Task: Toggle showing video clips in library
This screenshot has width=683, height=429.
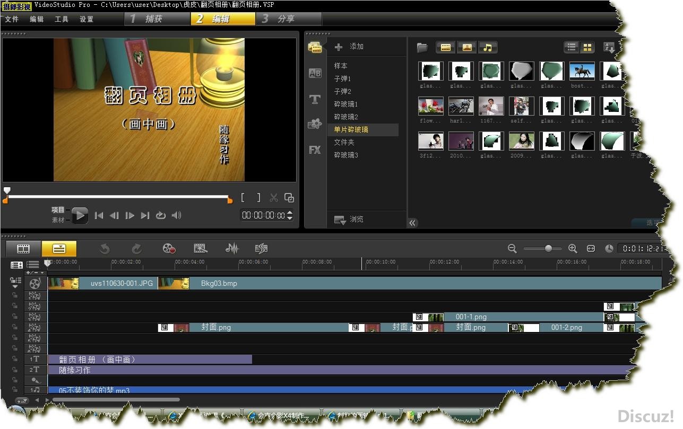Action: point(446,47)
